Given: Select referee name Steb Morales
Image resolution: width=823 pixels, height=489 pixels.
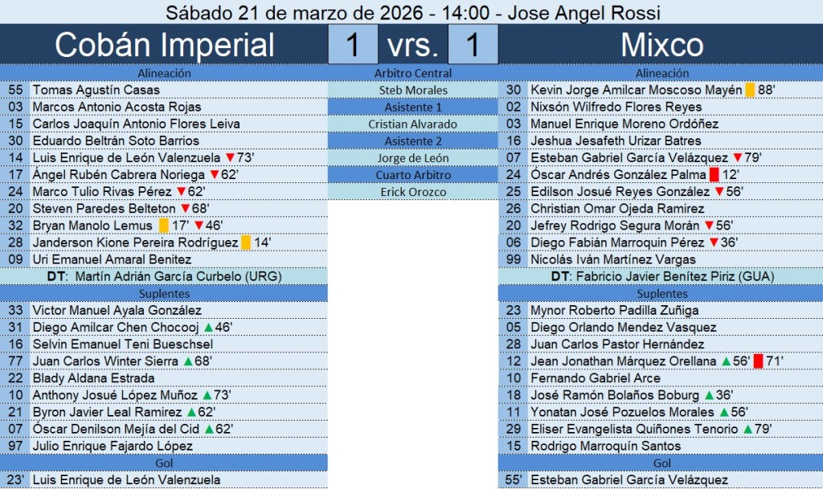Looking at the screenshot, I should tap(413, 90).
